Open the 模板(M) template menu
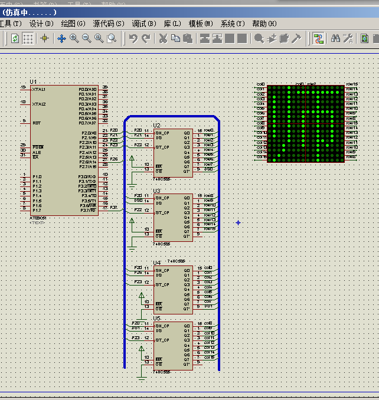Screen dimensions: 379x400 point(201,24)
